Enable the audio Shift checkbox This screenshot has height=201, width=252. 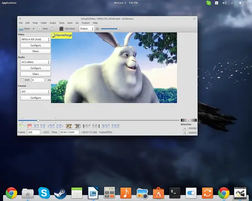pyautogui.click(x=22, y=80)
